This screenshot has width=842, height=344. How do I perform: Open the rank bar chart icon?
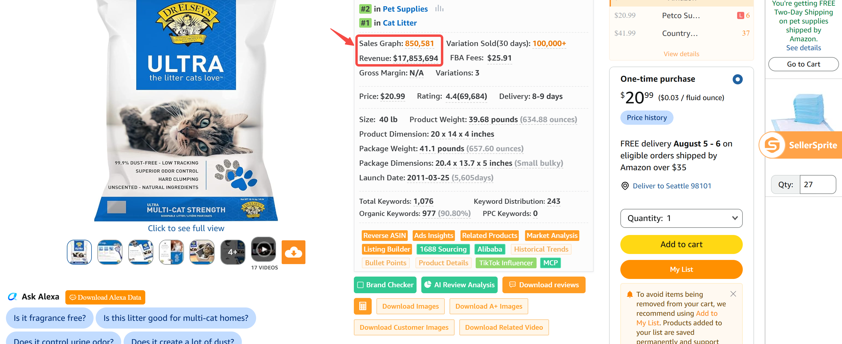coord(439,9)
